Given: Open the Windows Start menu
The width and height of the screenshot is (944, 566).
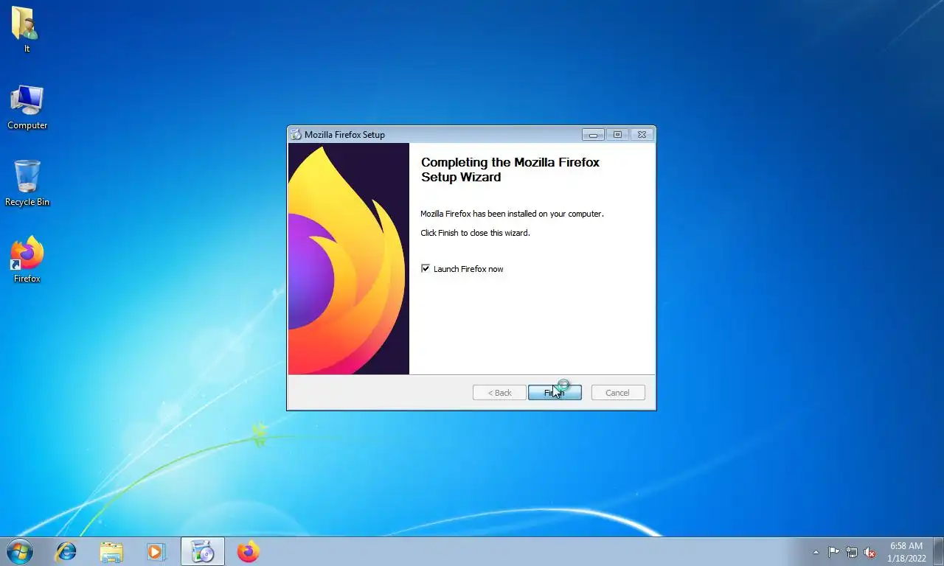Looking at the screenshot, I should 20,551.
